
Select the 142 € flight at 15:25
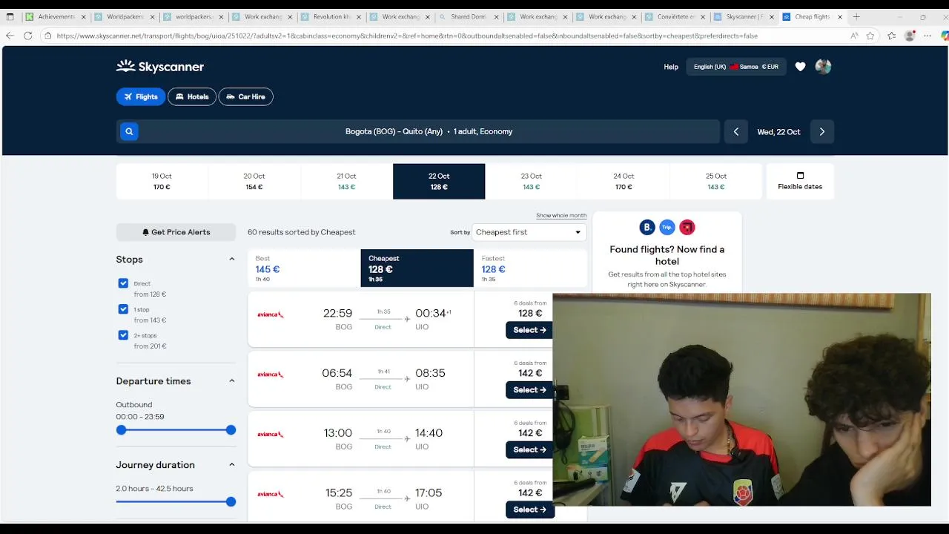(x=529, y=510)
